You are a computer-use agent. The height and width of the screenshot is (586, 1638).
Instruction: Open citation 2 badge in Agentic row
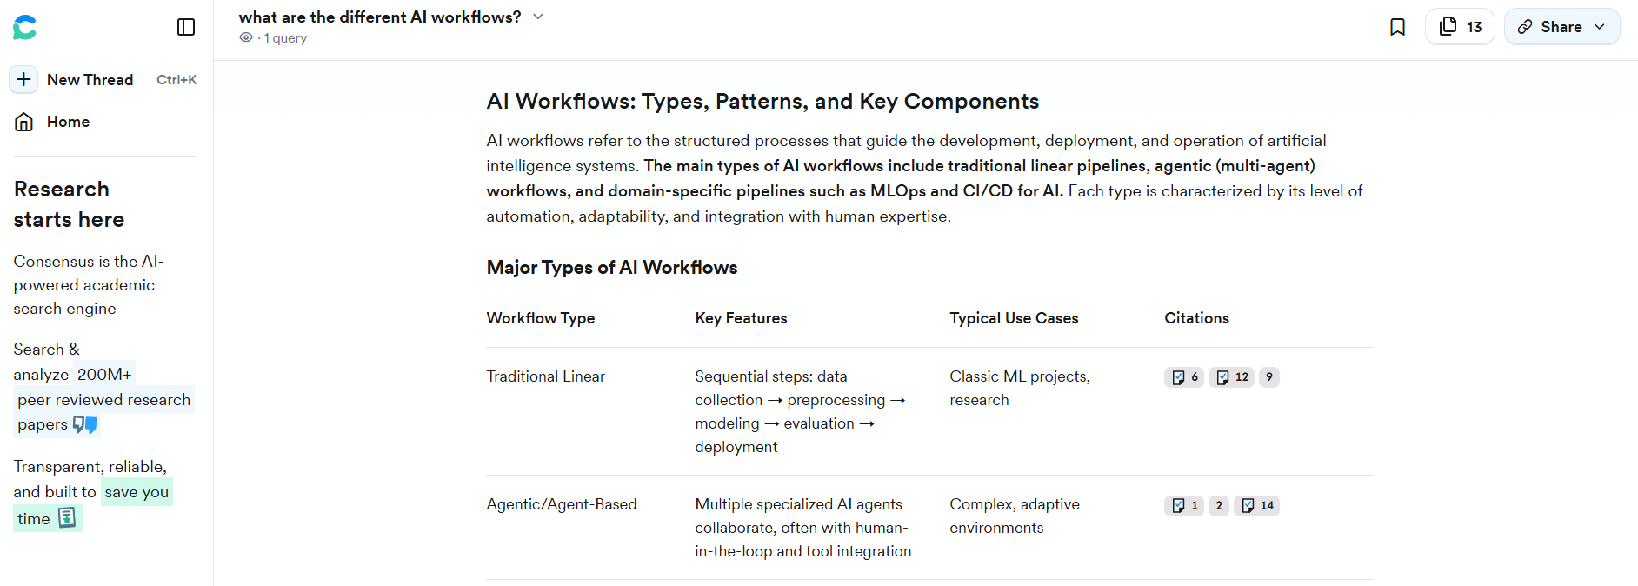tap(1219, 506)
